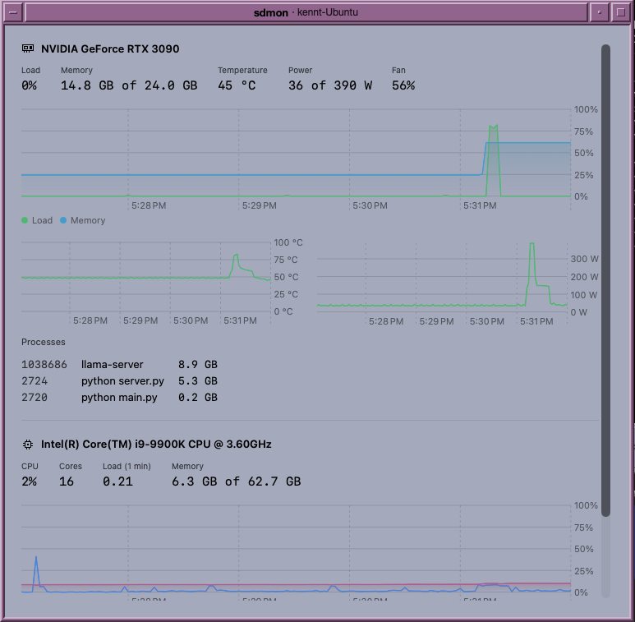Select the python main.py process row

(119, 397)
